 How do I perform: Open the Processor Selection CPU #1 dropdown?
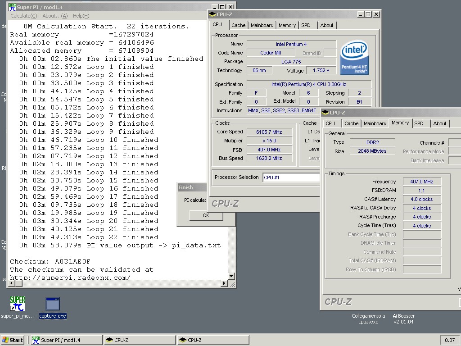click(291, 178)
